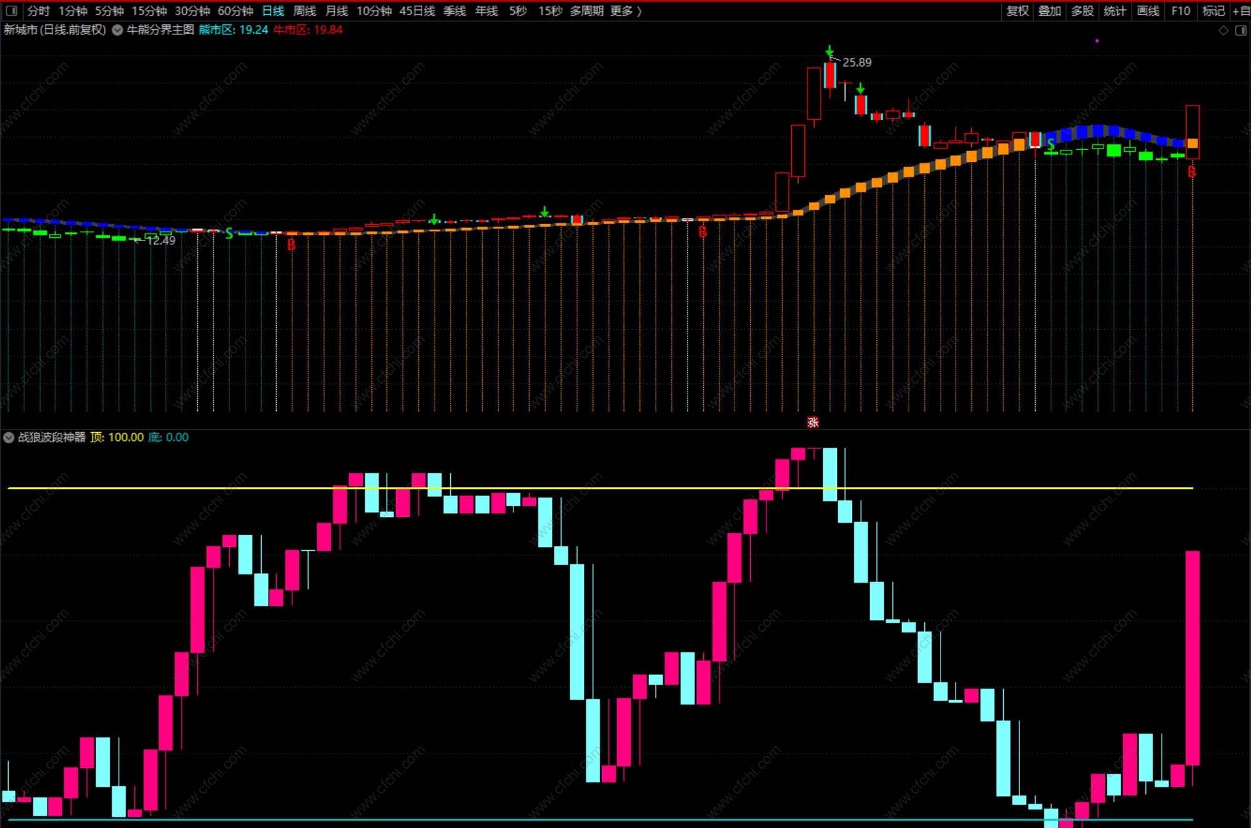This screenshot has height=828, width=1251.
Task: Click the red B signal near 12.49
Action: coord(291,245)
